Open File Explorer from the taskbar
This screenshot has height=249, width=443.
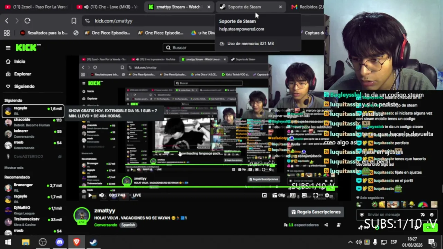click(26, 242)
